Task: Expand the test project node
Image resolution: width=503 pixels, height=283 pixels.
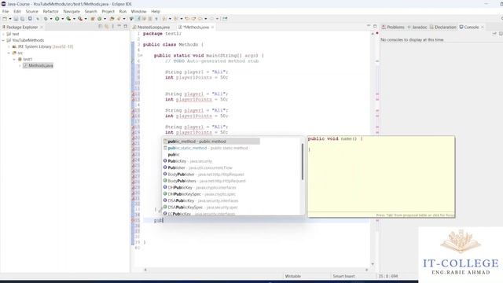Action: click(3, 34)
